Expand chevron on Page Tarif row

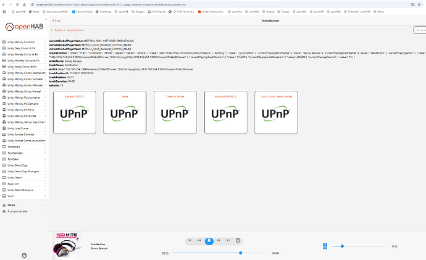point(45,183)
